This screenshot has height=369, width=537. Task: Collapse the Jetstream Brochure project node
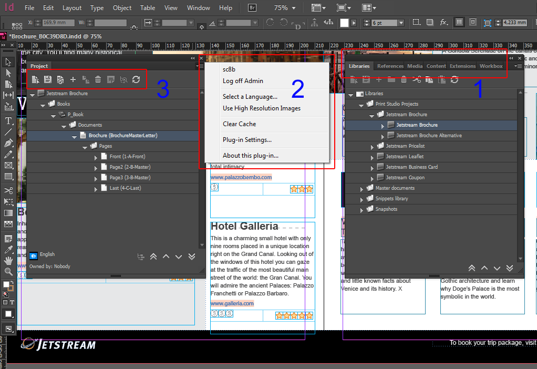click(x=33, y=94)
